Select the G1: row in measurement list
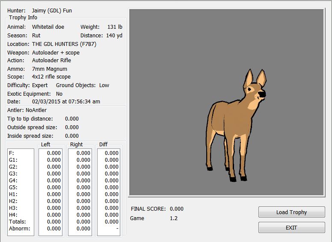The width and height of the screenshot is (332, 242). click(x=14, y=160)
